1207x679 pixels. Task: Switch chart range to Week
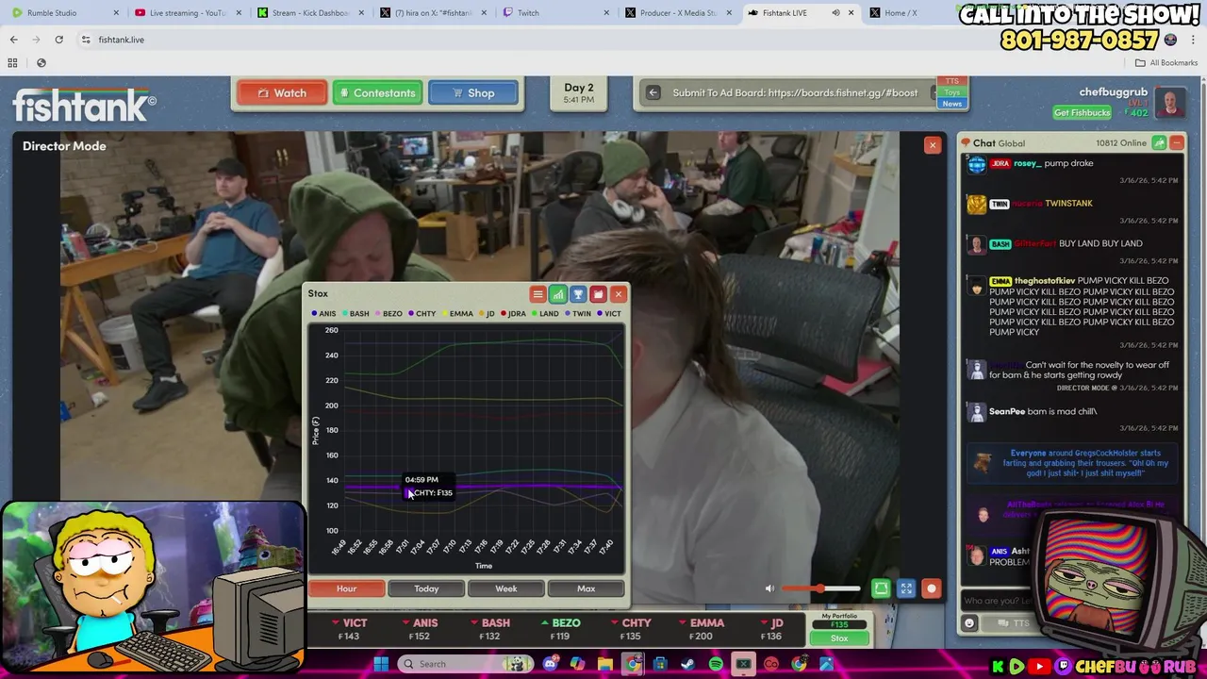(x=506, y=588)
